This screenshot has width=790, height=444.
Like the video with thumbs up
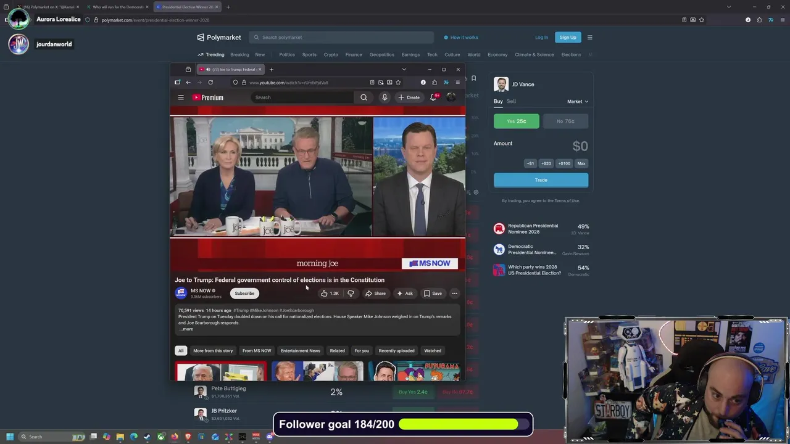[x=330, y=294]
